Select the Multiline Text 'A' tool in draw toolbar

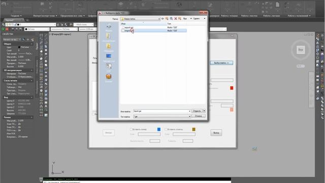point(46,106)
